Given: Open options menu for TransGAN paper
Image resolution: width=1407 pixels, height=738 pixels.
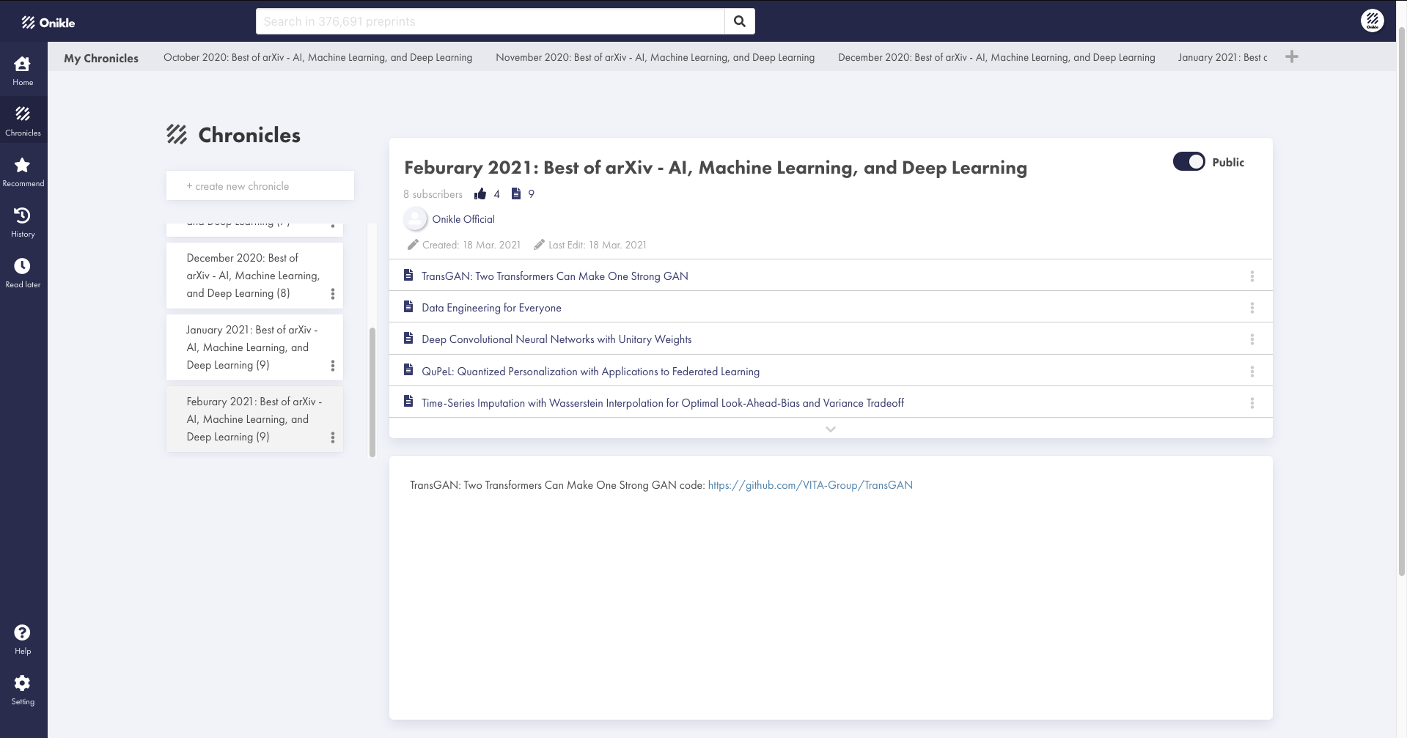Looking at the screenshot, I should point(1252,276).
